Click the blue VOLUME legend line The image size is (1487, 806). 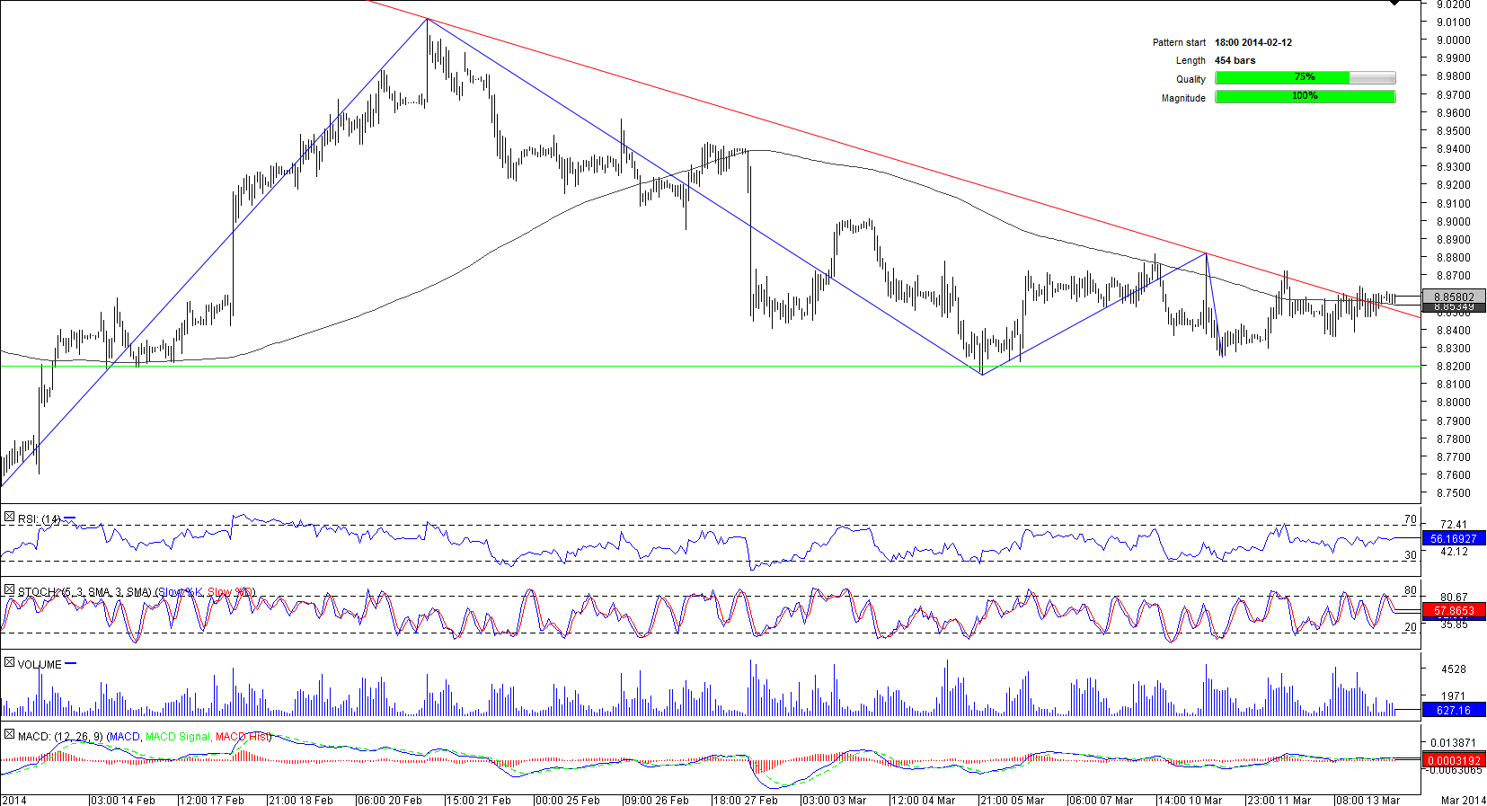[x=71, y=664]
